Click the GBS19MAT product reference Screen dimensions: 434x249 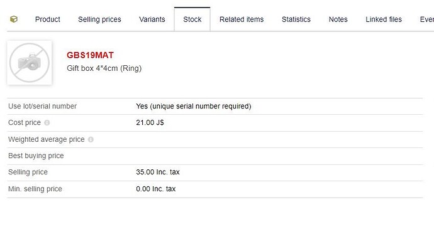point(90,55)
